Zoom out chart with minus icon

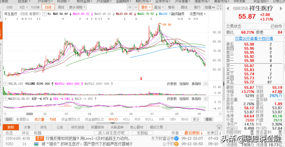[136, 7]
